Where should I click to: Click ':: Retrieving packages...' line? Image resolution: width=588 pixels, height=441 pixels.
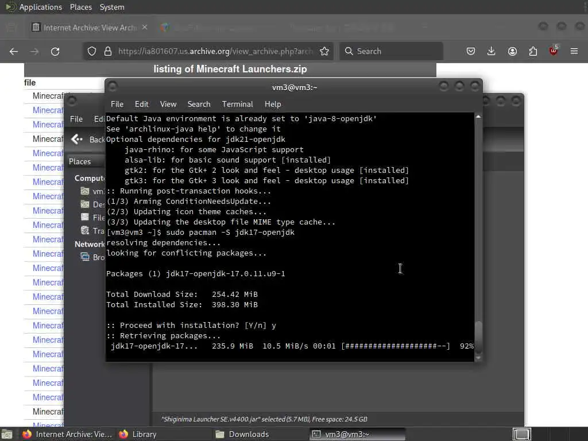163,335
